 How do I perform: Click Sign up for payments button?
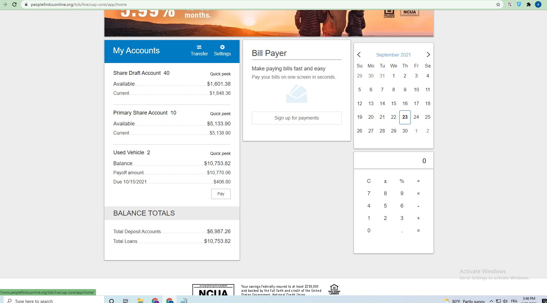point(296,118)
